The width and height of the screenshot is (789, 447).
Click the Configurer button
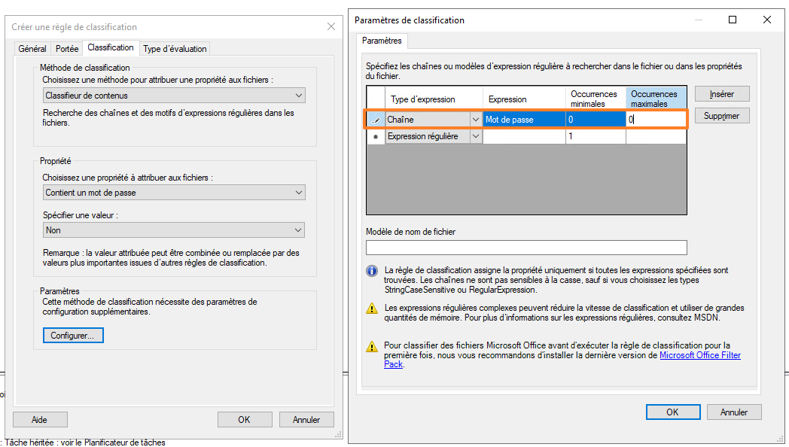tap(73, 336)
